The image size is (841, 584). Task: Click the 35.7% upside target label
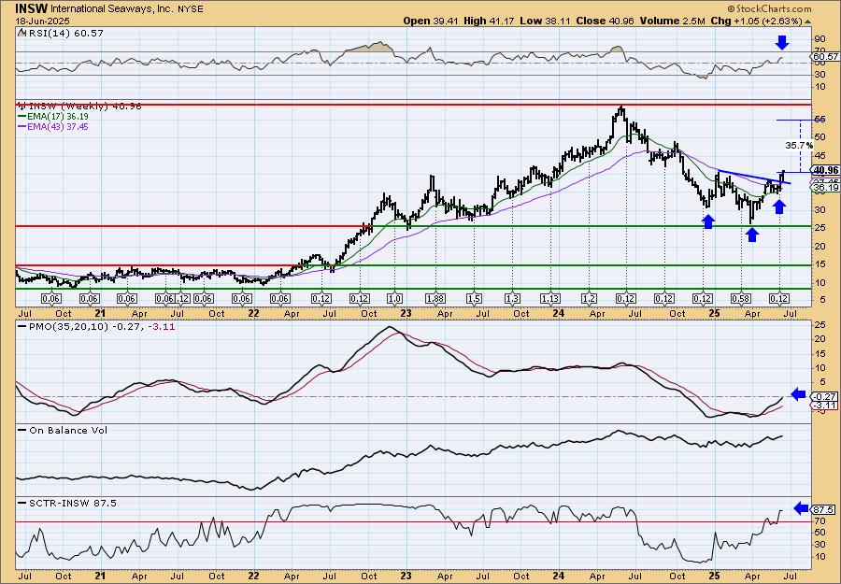(x=799, y=146)
